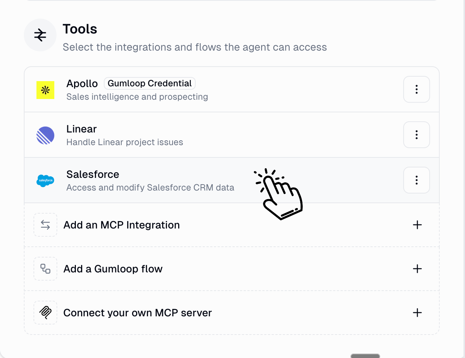
Task: Select the Apollo tool name
Action: [x=82, y=84]
